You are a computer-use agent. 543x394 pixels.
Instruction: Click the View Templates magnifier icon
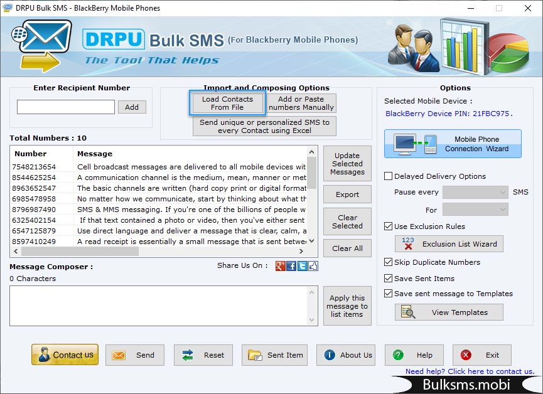408,312
